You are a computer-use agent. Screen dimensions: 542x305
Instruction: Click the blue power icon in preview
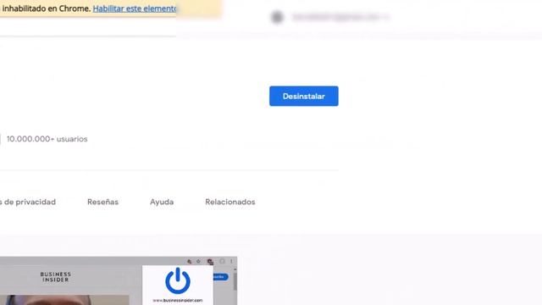pos(178,280)
